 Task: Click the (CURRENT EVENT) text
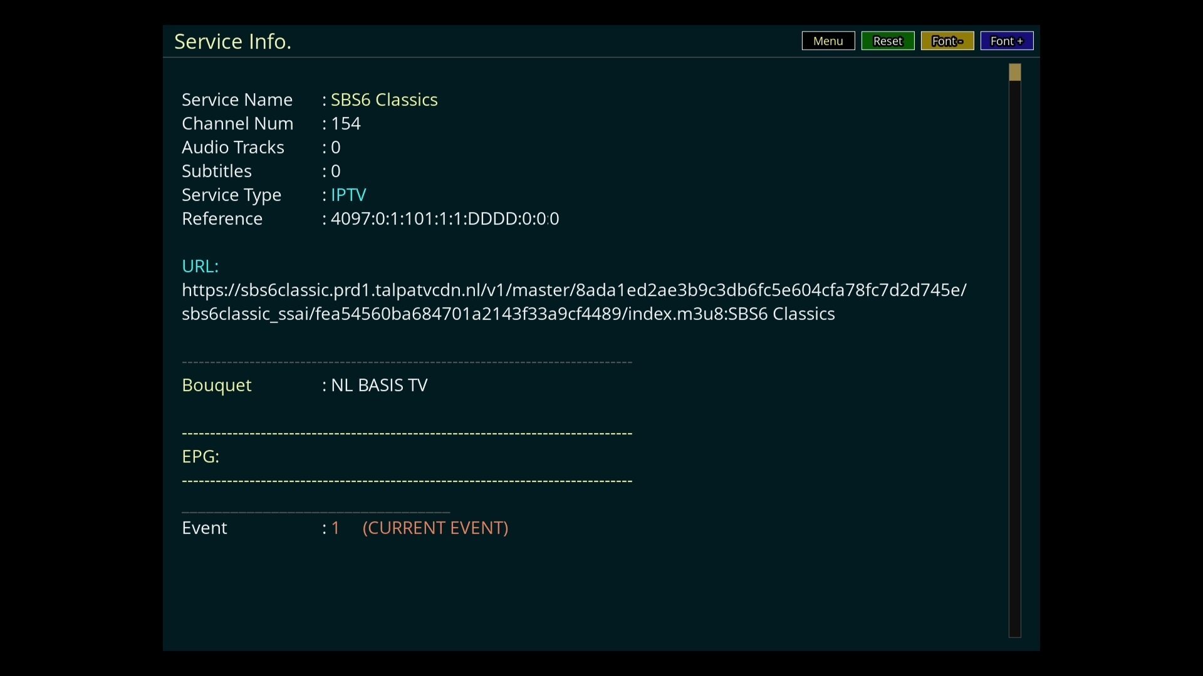(435, 528)
